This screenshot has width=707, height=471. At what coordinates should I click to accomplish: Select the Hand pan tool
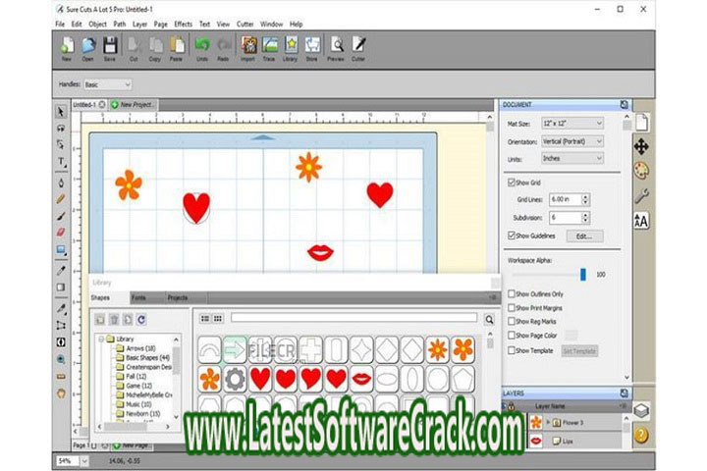coord(61,393)
